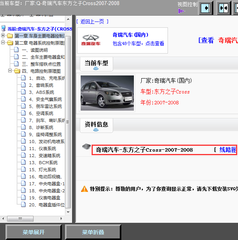The image size is (238, 240).
Task: Open 7、刹车、喇叭系统 diagram
Action: (47, 120)
